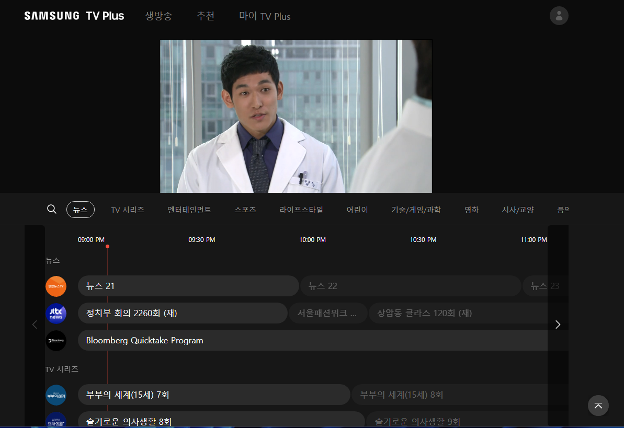
Task: Open the search function
Action: (51, 209)
